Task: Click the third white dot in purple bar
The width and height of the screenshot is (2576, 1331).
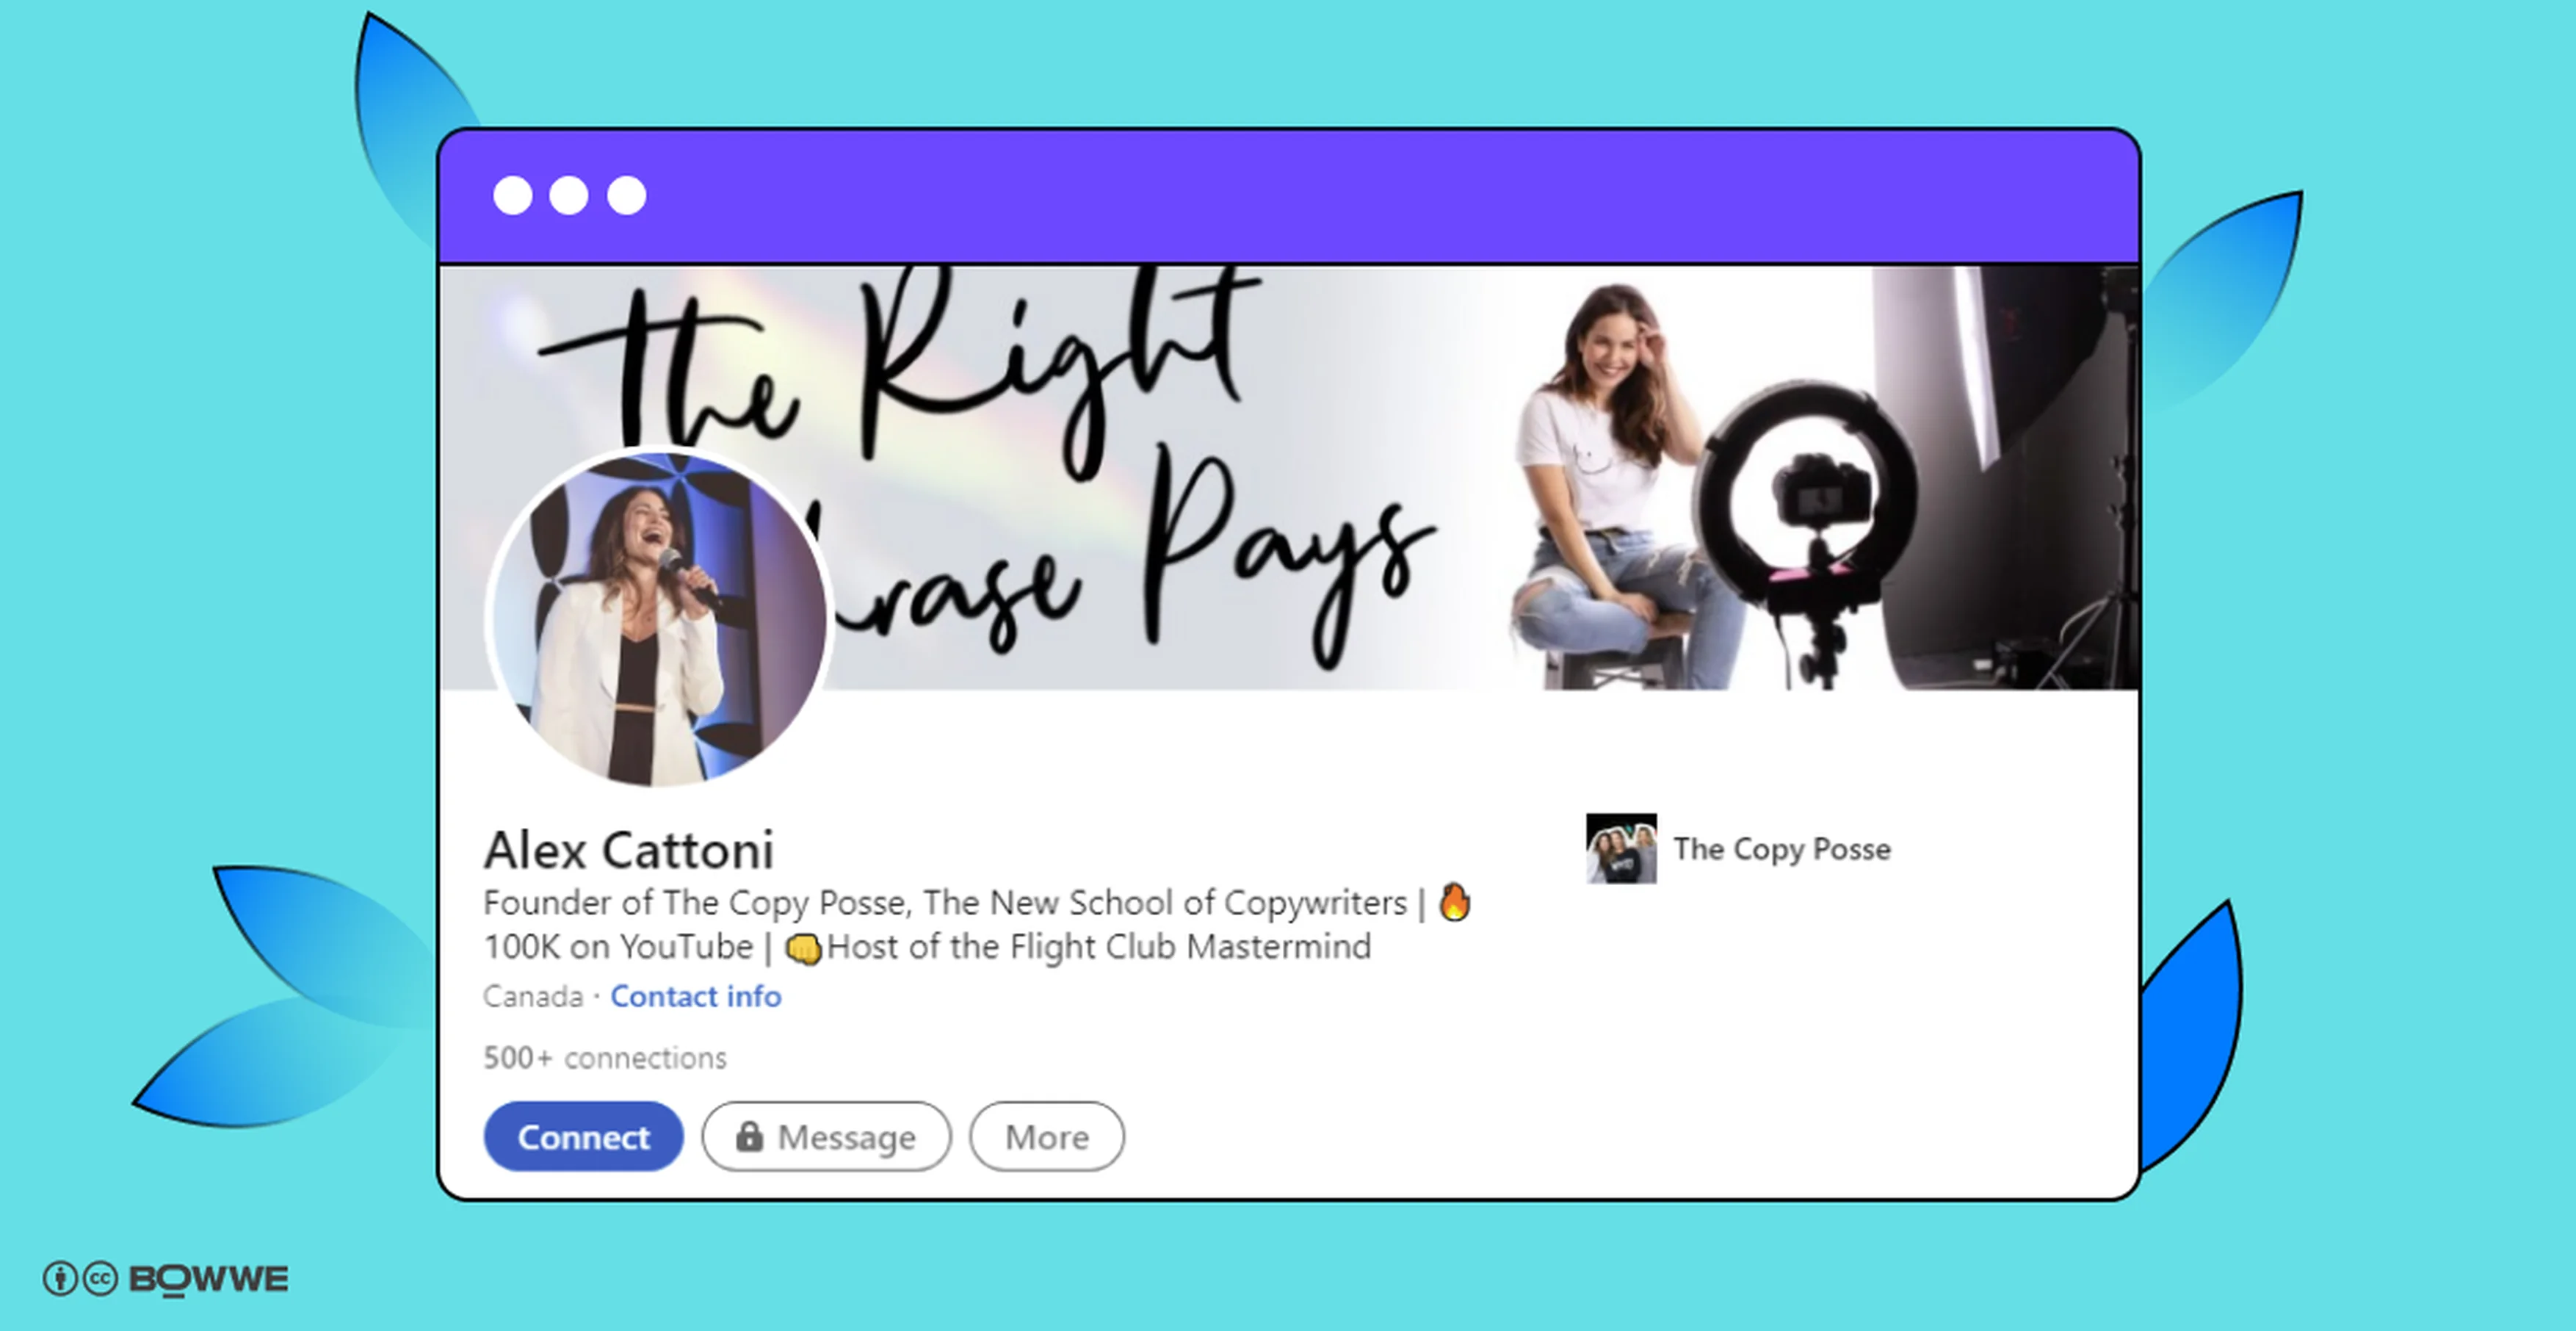Action: pos(627,195)
